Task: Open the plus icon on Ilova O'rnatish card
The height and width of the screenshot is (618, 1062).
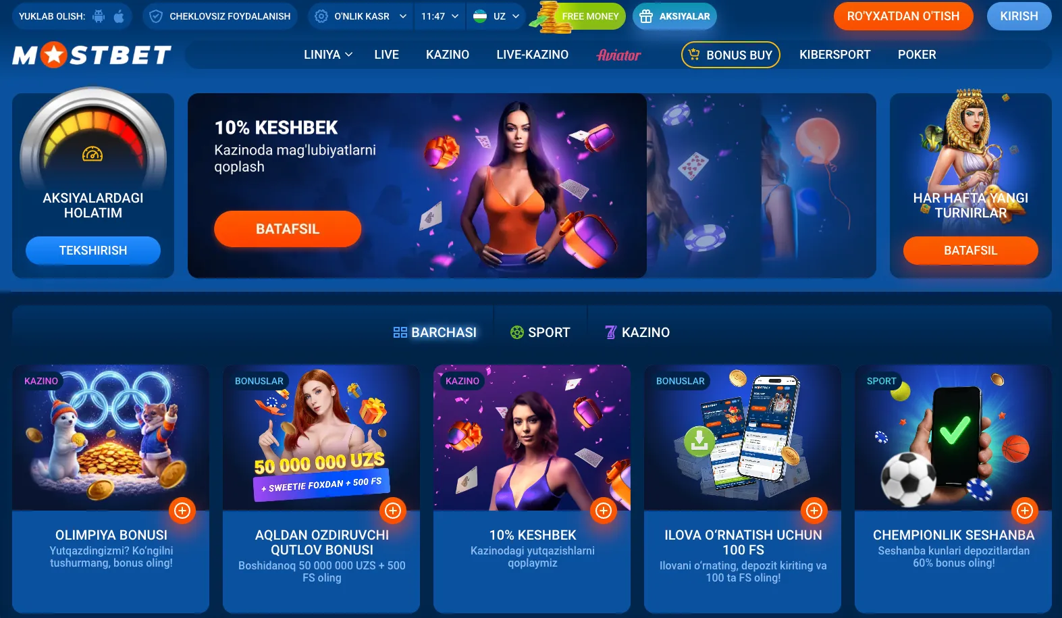Action: [x=814, y=511]
